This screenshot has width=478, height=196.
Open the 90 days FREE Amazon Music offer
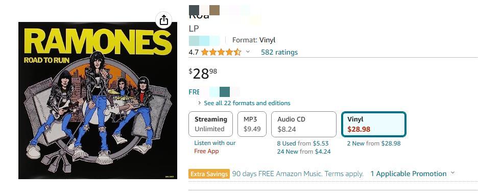click(x=298, y=174)
